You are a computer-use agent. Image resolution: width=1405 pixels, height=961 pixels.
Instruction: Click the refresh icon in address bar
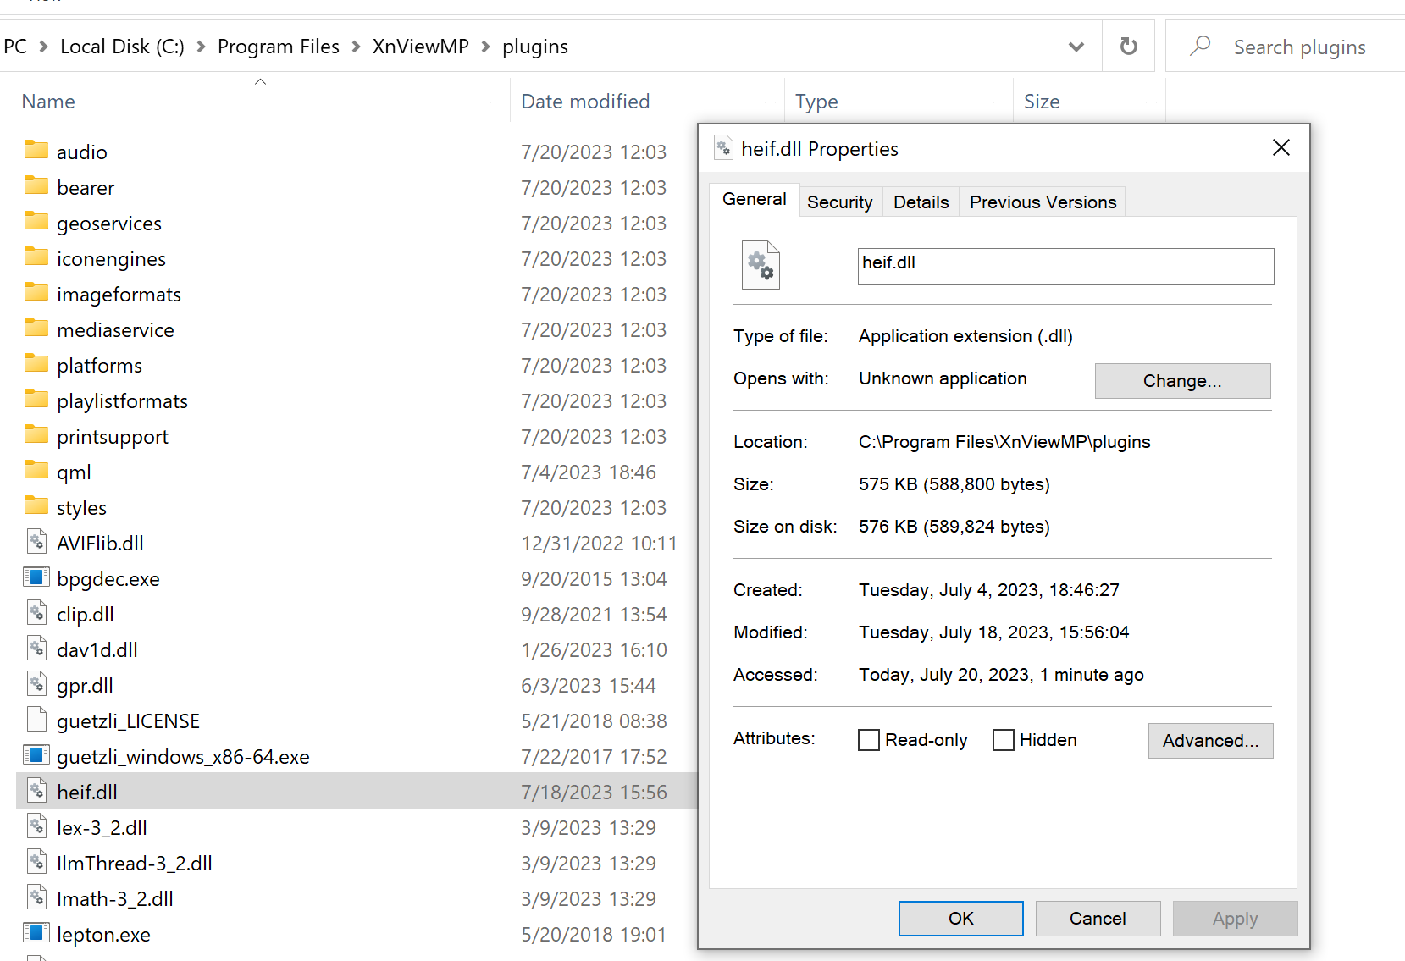click(x=1128, y=47)
